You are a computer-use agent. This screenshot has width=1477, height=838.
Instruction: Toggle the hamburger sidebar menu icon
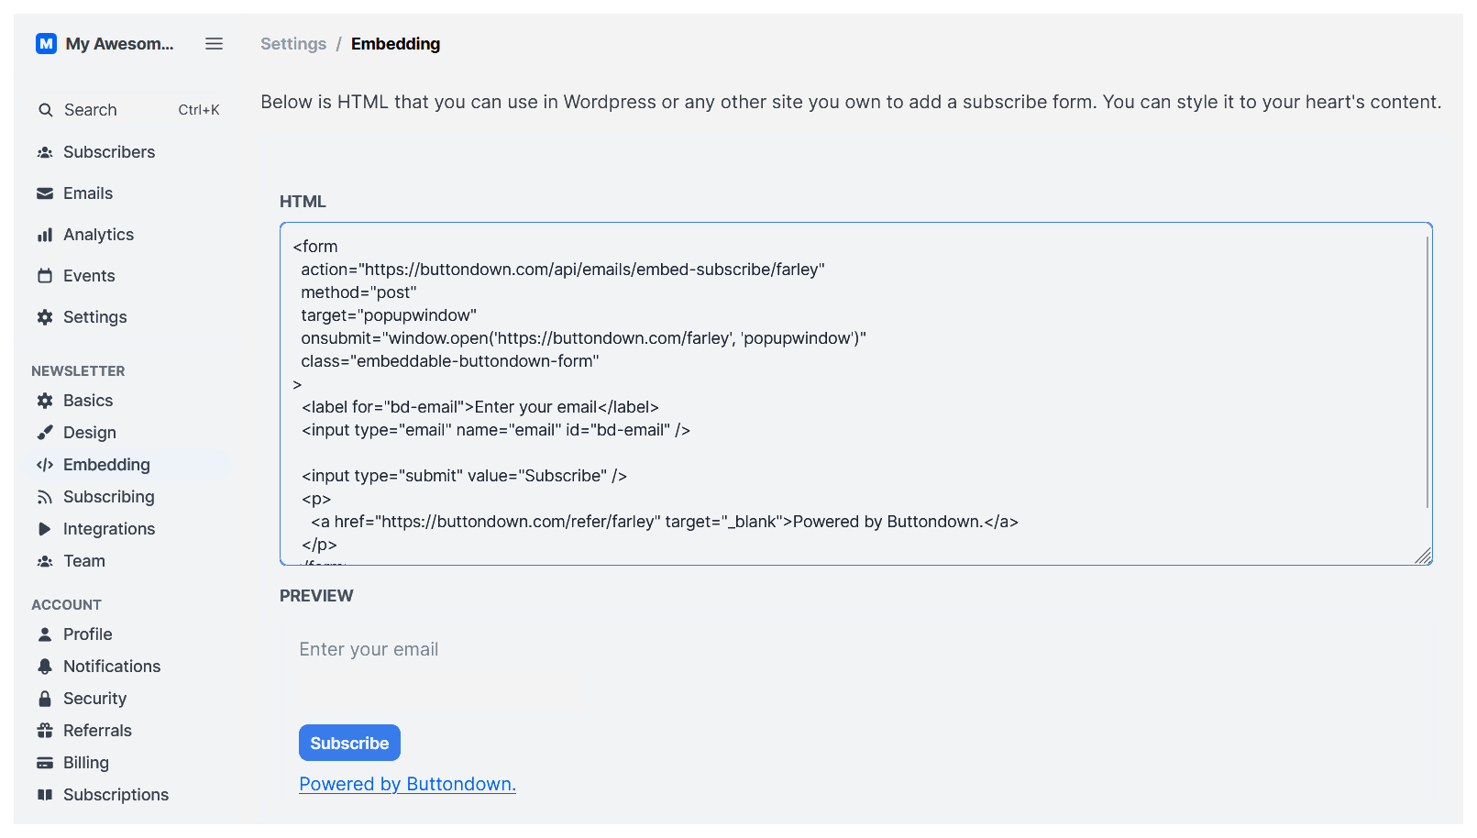click(214, 44)
